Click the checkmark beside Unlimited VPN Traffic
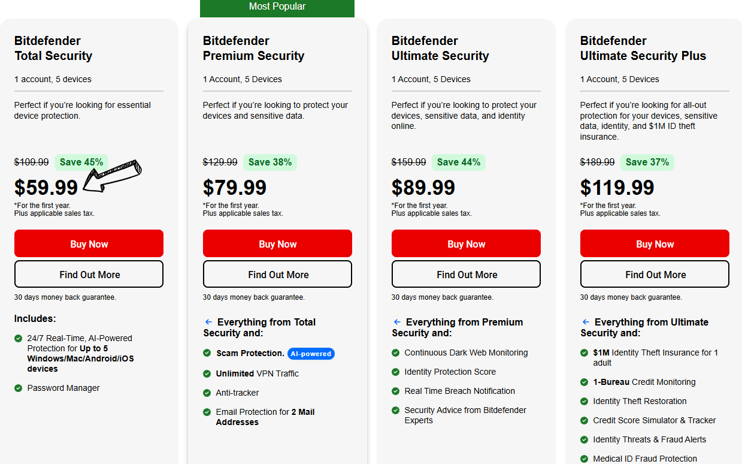742x464 pixels. tap(207, 373)
